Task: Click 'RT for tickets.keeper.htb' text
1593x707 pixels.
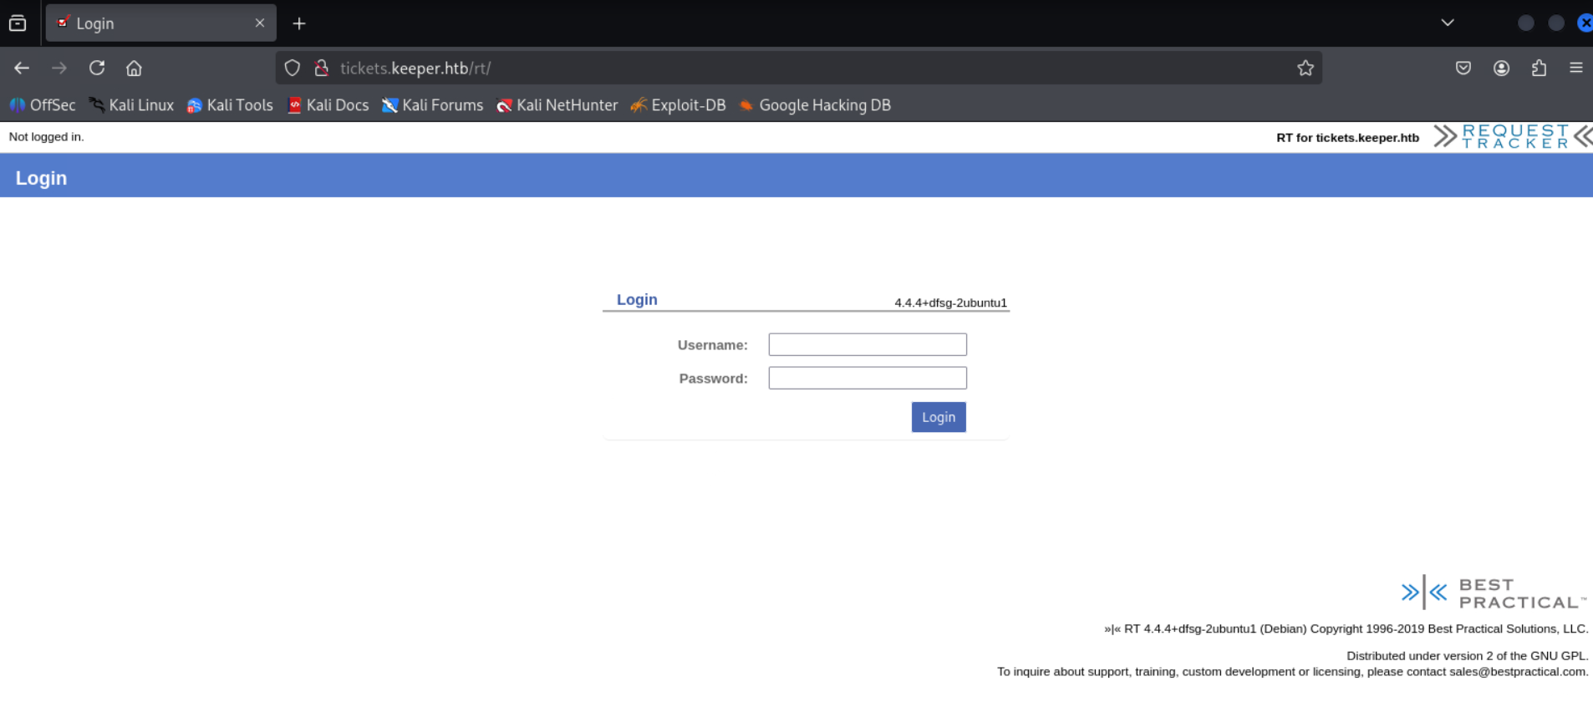Action: pos(1347,138)
